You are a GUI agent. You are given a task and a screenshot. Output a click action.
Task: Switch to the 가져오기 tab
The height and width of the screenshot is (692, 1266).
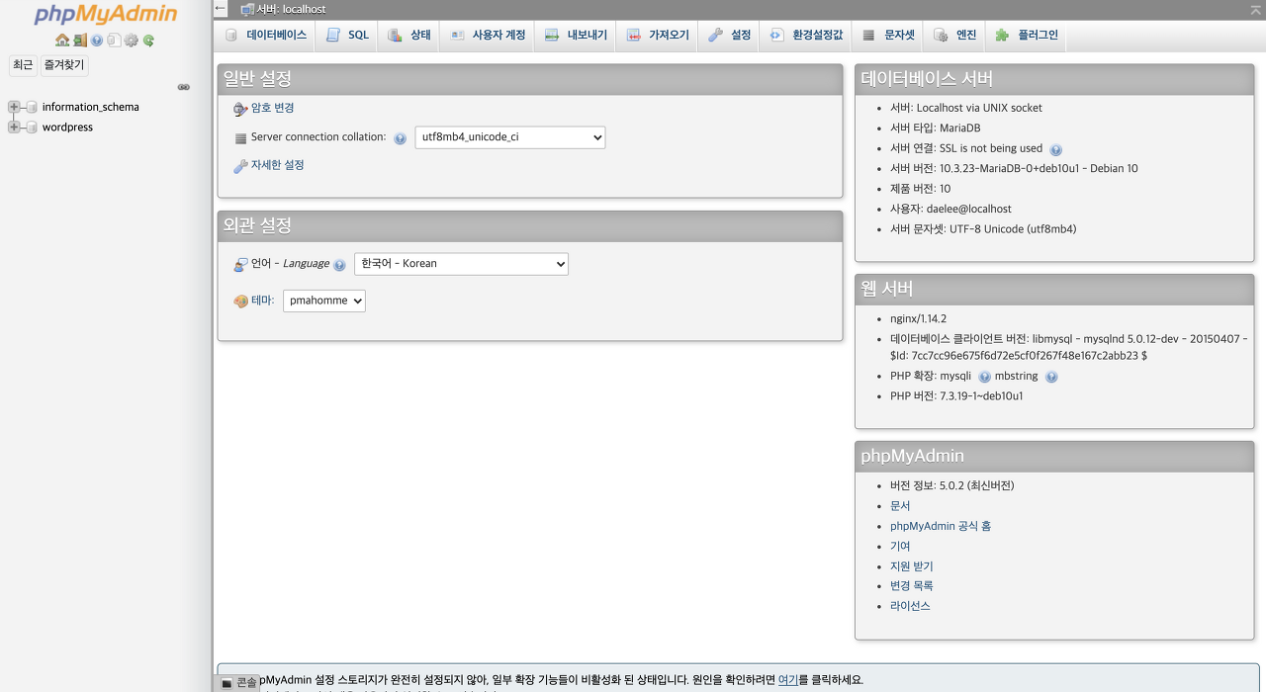pyautogui.click(x=658, y=35)
